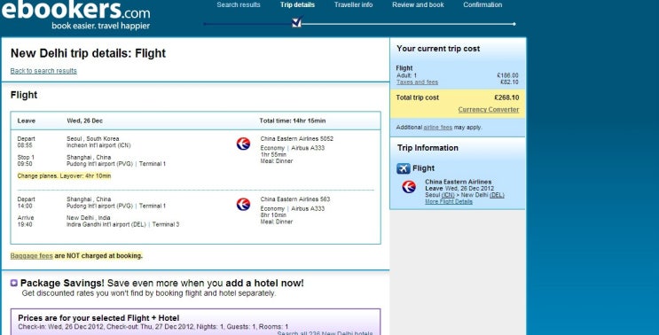
Task: Select the Trip details step
Action: 297,5
